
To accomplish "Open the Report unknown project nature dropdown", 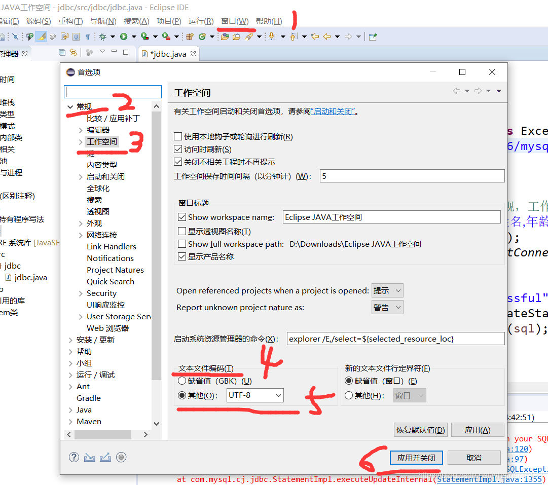I will point(387,307).
